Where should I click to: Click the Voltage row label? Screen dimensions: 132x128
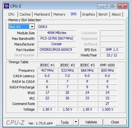29,109
